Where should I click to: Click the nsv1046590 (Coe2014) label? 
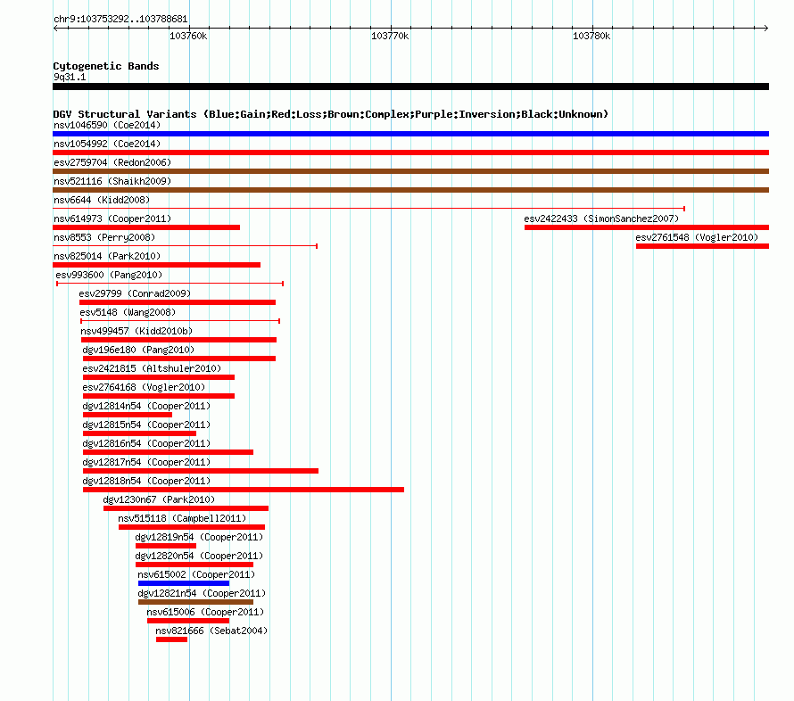point(107,125)
